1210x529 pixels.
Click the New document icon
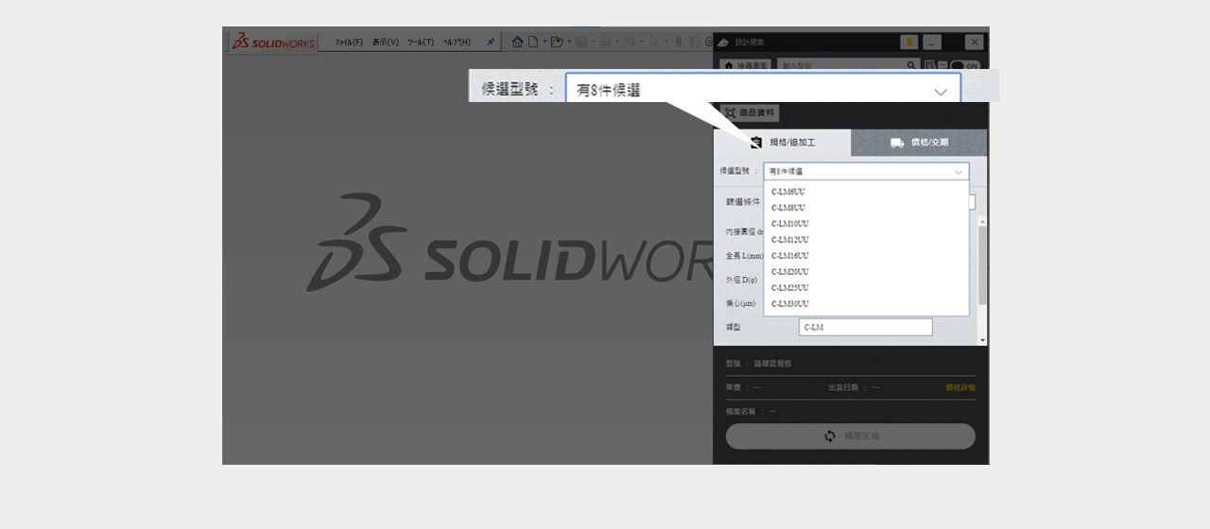coord(533,42)
